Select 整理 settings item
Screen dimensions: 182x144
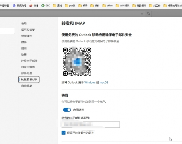pos(24,55)
